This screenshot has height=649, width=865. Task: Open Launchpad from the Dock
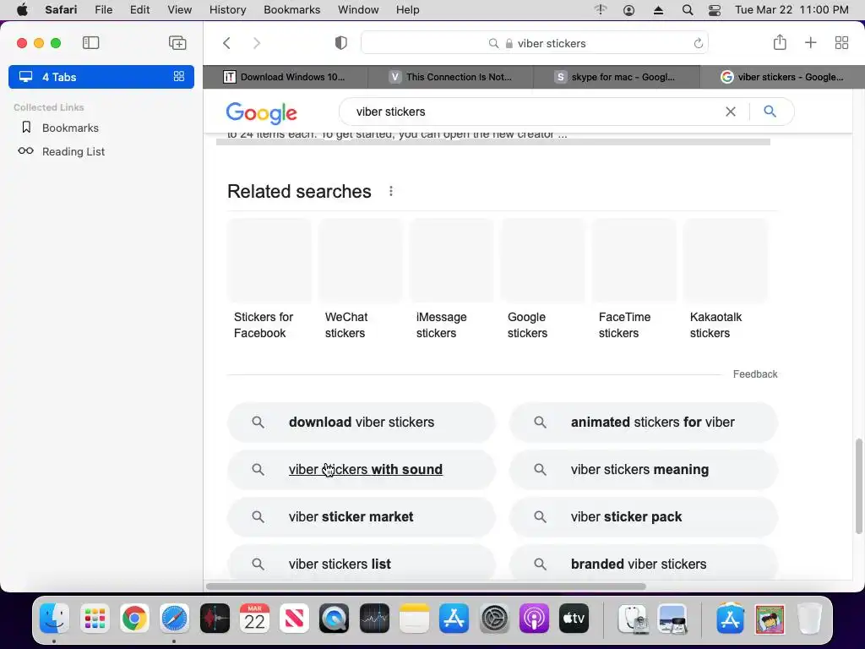pos(95,618)
